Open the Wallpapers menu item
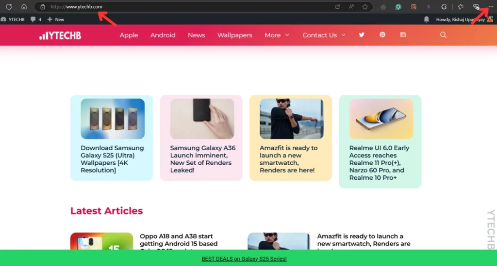497x266 pixels. [x=235, y=35]
